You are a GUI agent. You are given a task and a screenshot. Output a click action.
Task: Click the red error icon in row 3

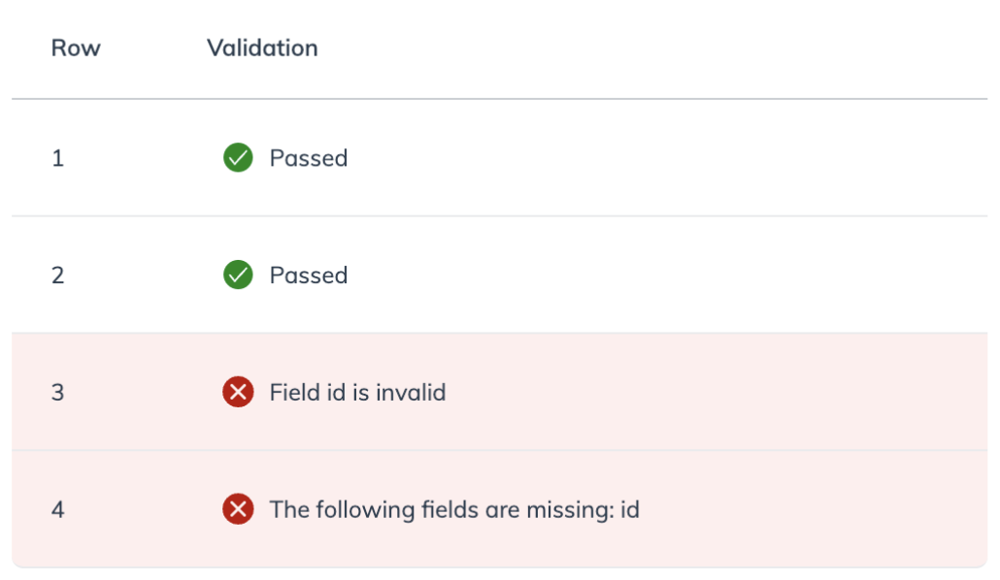[x=238, y=393]
